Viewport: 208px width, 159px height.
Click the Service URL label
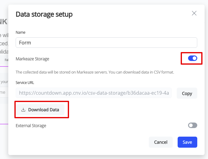click(x=25, y=82)
